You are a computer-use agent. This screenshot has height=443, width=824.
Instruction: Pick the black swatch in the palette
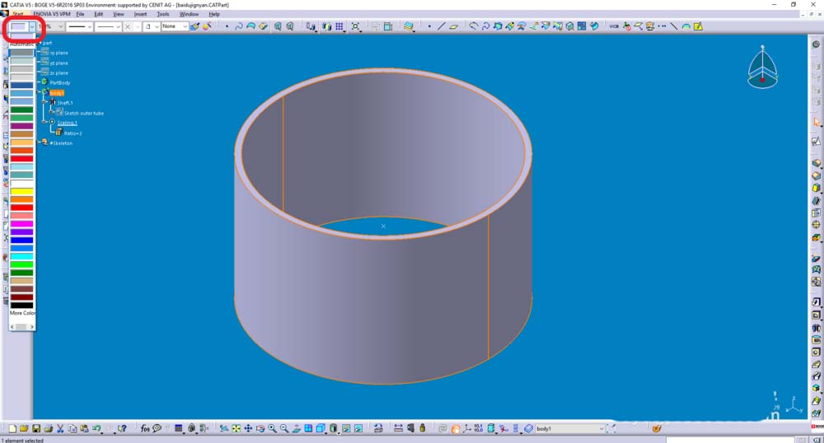(x=22, y=305)
